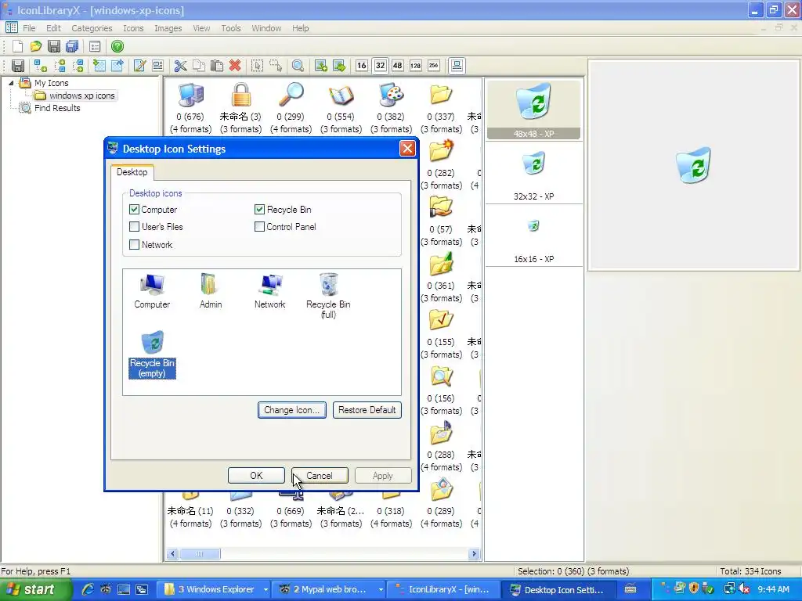Uncheck the Computer checkbox

(x=135, y=210)
